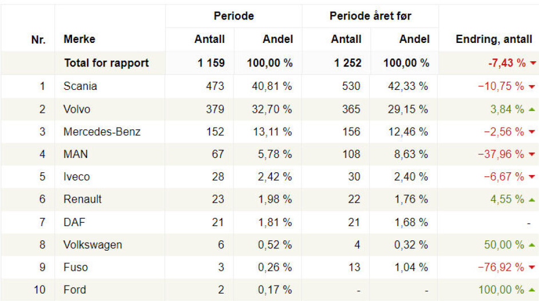Click the Endring, antall column header
Screen dimensions: 539x301
(x=494, y=39)
